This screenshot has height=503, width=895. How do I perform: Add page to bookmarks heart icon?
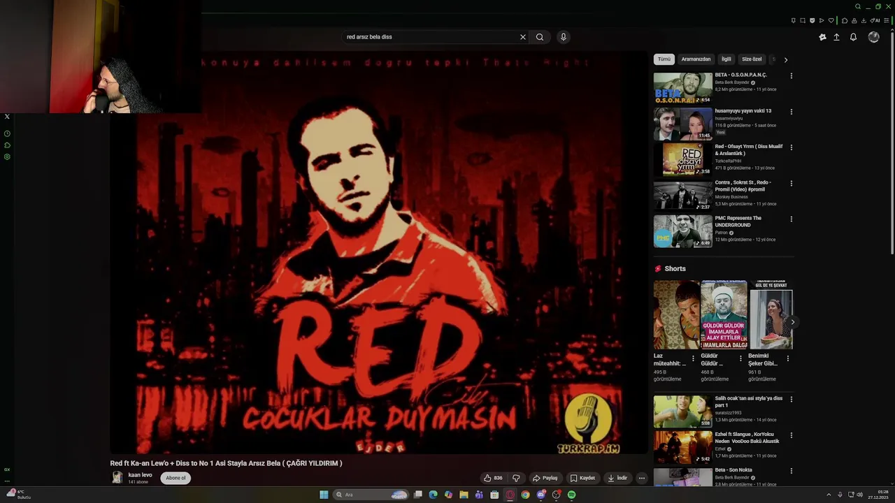click(831, 20)
